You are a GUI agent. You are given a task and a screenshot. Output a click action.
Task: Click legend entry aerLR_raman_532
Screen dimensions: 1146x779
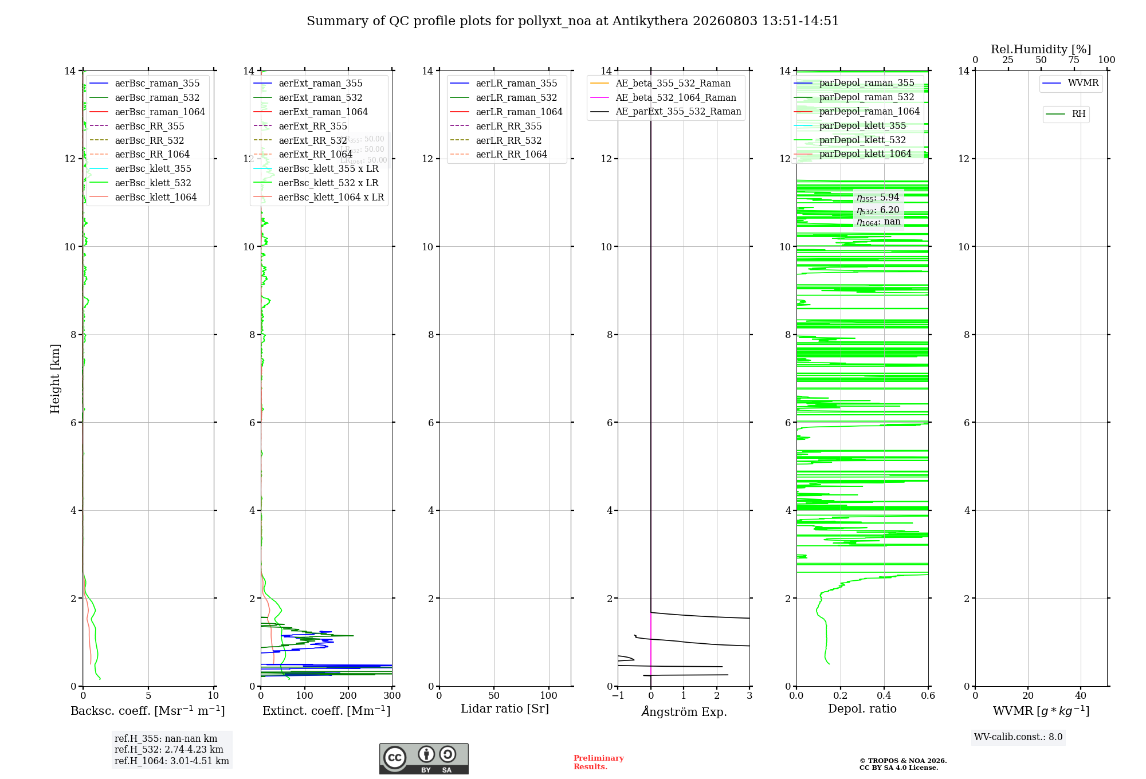tap(504, 98)
